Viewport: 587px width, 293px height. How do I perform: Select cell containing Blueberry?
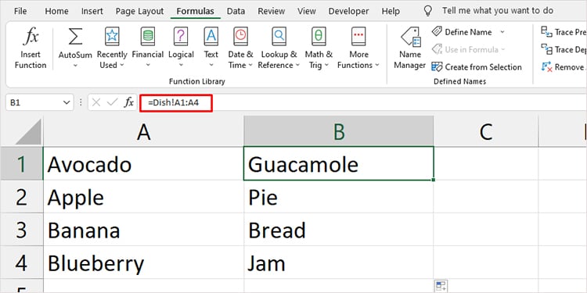(x=143, y=263)
